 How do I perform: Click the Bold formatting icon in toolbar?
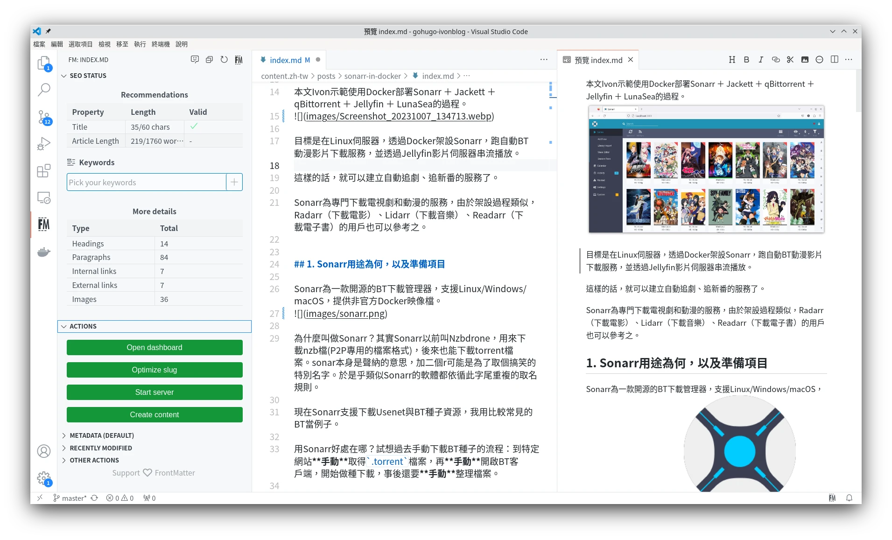tap(746, 60)
